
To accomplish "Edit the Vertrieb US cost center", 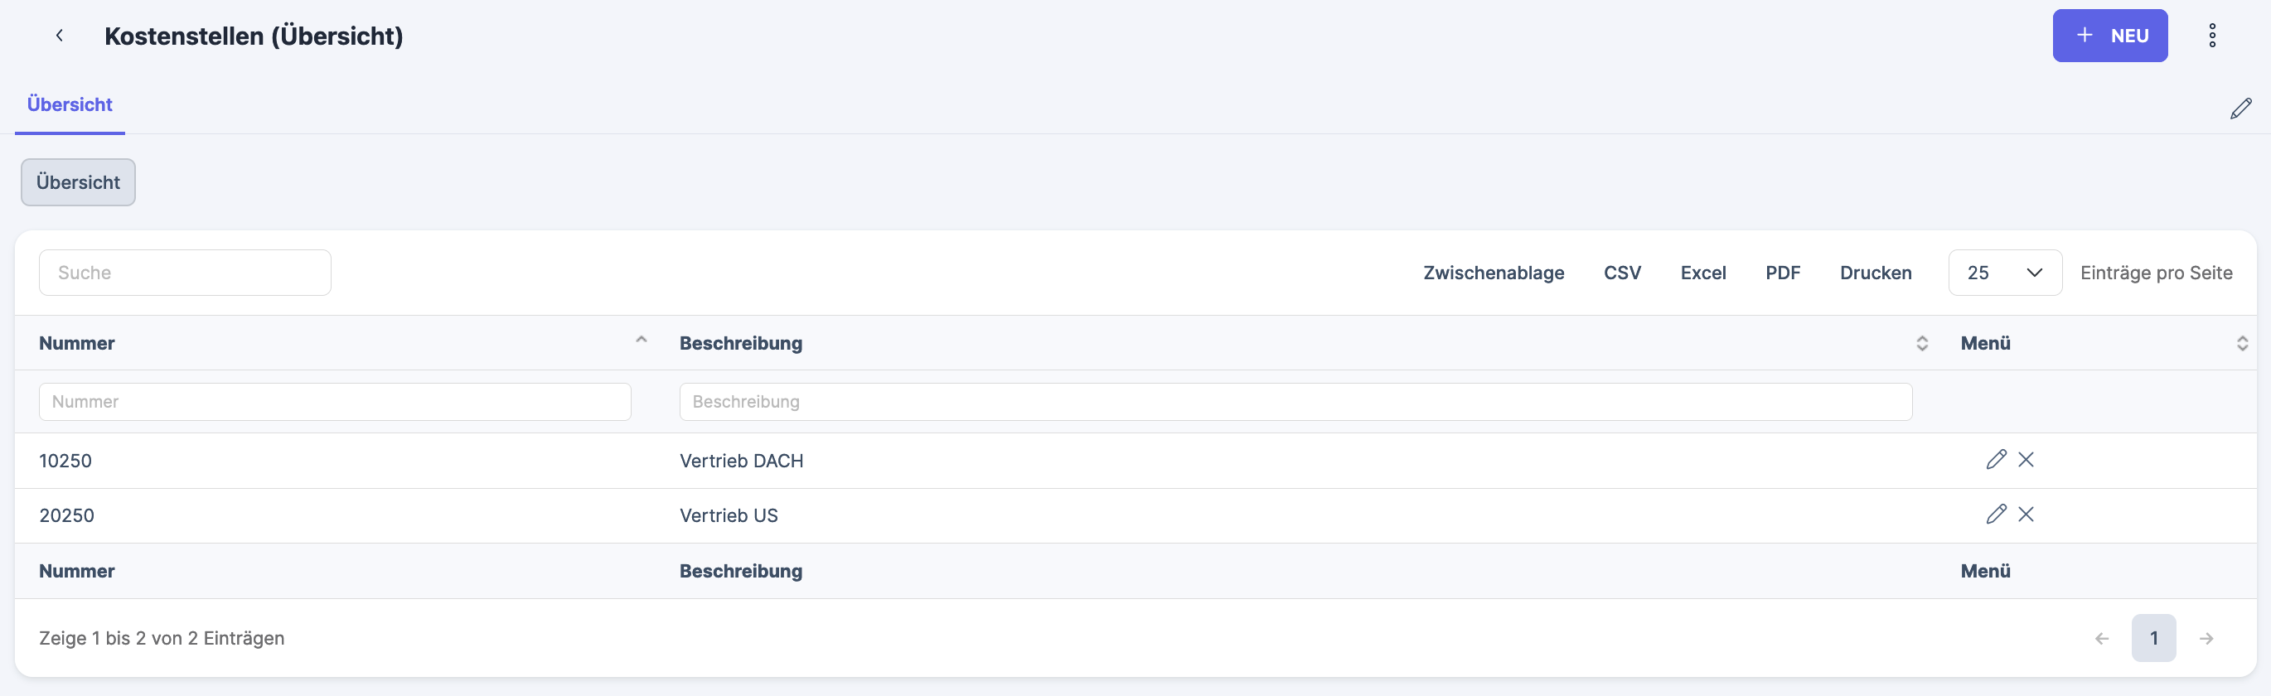I will (1996, 515).
